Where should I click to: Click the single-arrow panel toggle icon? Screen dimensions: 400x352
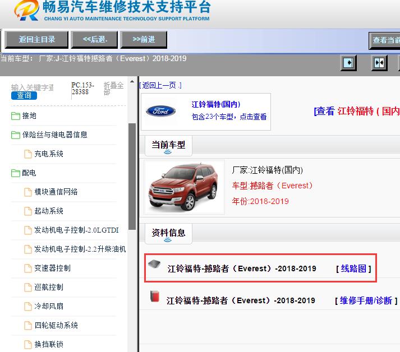coord(348,63)
